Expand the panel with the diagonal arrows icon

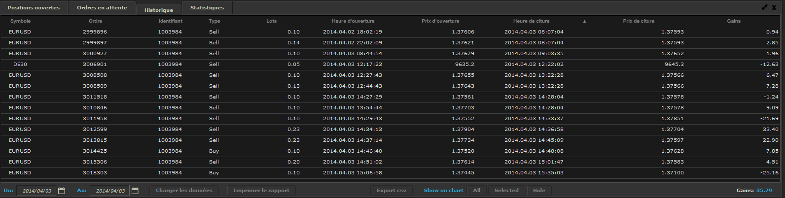(x=765, y=7)
